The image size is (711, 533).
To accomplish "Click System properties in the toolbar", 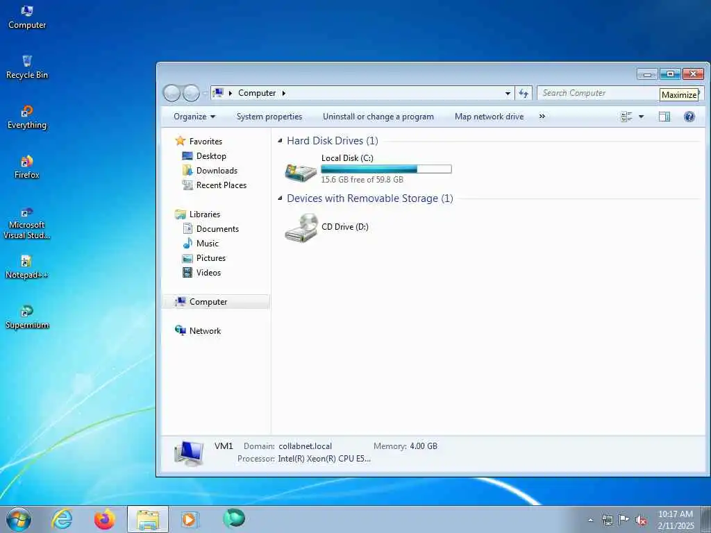I will coord(269,117).
